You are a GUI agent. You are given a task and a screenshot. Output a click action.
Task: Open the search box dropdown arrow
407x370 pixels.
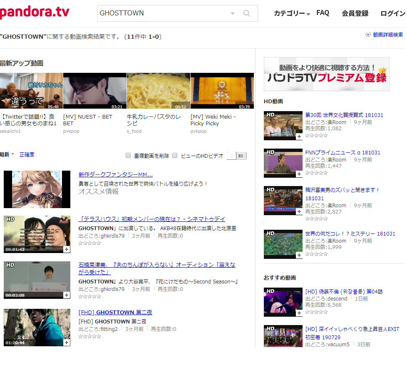point(233,13)
